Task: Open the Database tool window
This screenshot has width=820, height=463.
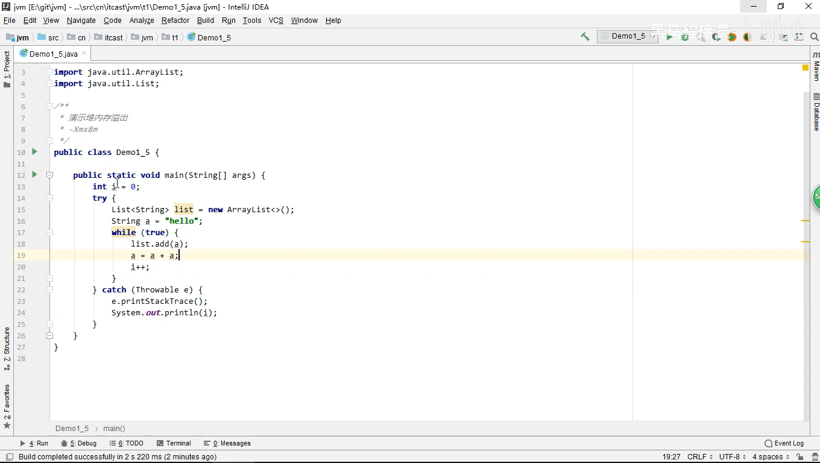Action: click(x=816, y=112)
